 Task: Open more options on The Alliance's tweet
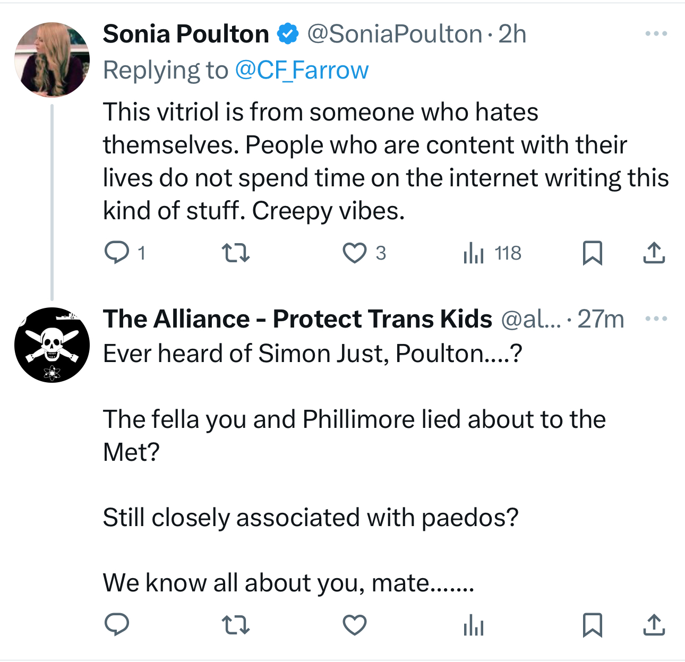[x=656, y=319]
